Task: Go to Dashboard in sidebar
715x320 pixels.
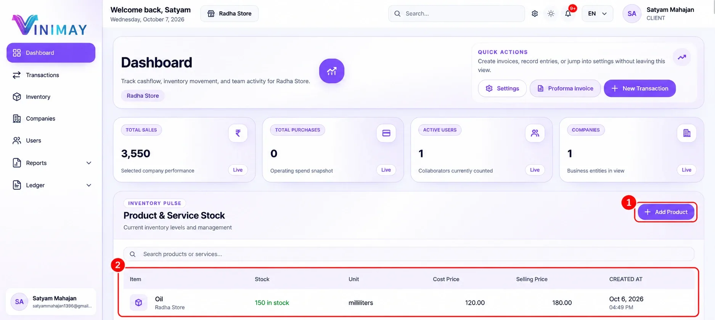Action: coord(51,53)
